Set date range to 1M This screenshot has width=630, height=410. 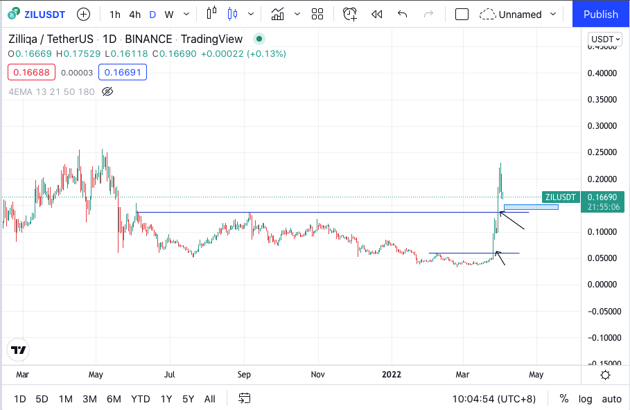[x=65, y=399]
